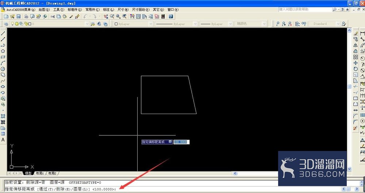The height and width of the screenshot is (193, 365).
Task: Open the 随颜色 plot style dropdown
Action: click(x=264, y=24)
